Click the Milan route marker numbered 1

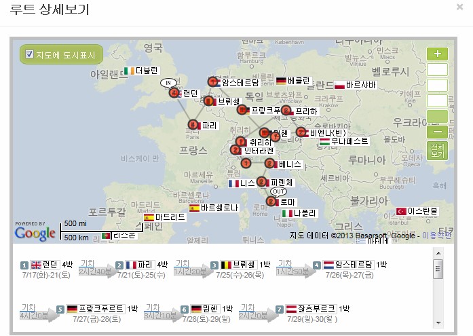pos(246,164)
